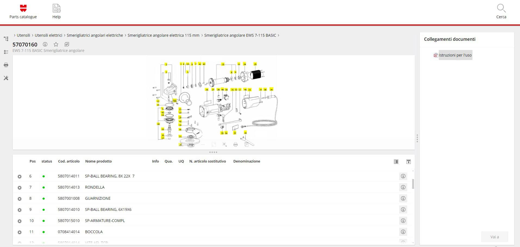Click the print icon below the diagram
This screenshot has height=247, width=520.
tap(236, 145)
